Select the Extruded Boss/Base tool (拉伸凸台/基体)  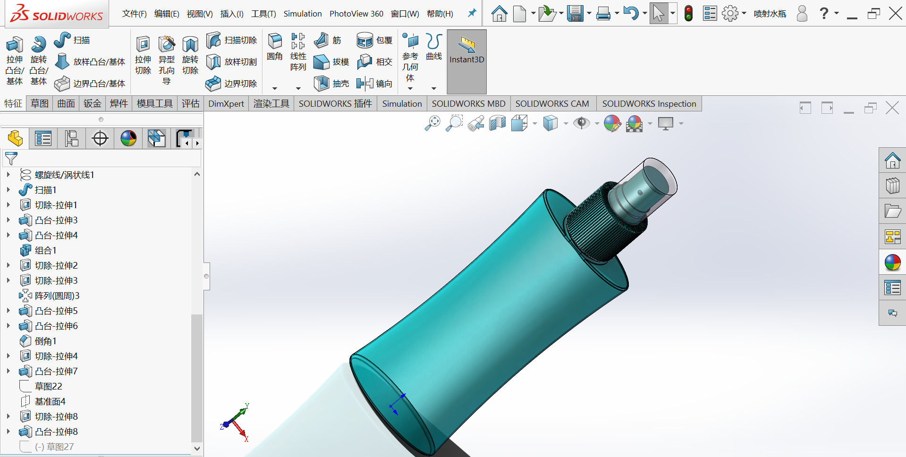tap(15, 60)
